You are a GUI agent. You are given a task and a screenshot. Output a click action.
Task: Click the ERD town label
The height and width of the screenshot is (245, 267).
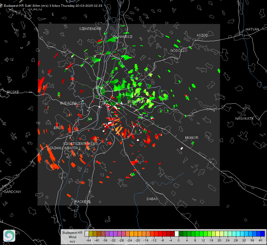click(57, 128)
